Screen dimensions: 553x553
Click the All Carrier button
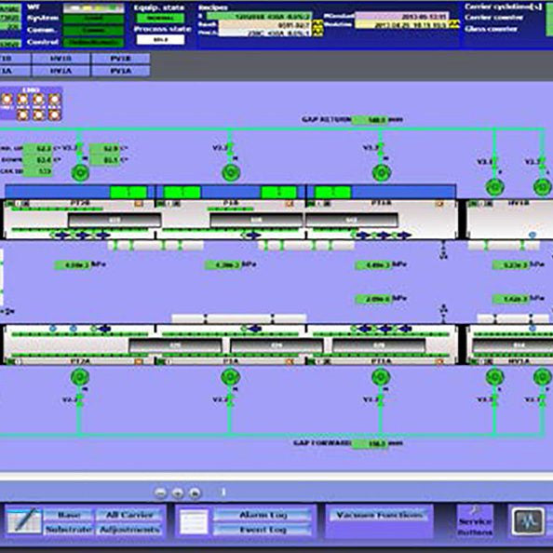[x=129, y=515]
